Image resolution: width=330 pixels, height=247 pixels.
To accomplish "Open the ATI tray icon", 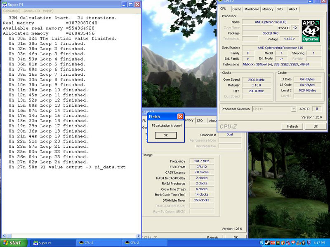I will [273, 243].
